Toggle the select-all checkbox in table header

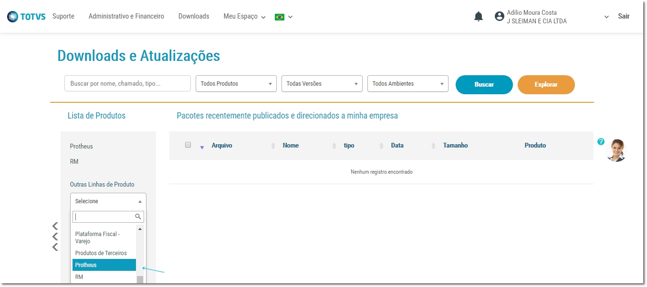tap(188, 145)
